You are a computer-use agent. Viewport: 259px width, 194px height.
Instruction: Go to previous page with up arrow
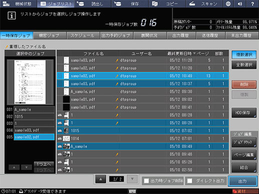pos(101,179)
